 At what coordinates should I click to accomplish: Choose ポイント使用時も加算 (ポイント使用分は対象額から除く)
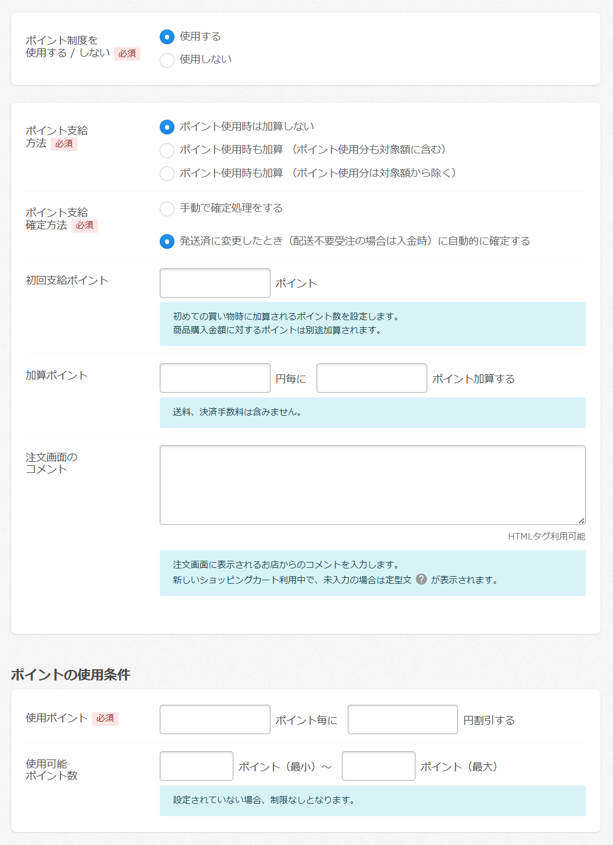coord(167,173)
